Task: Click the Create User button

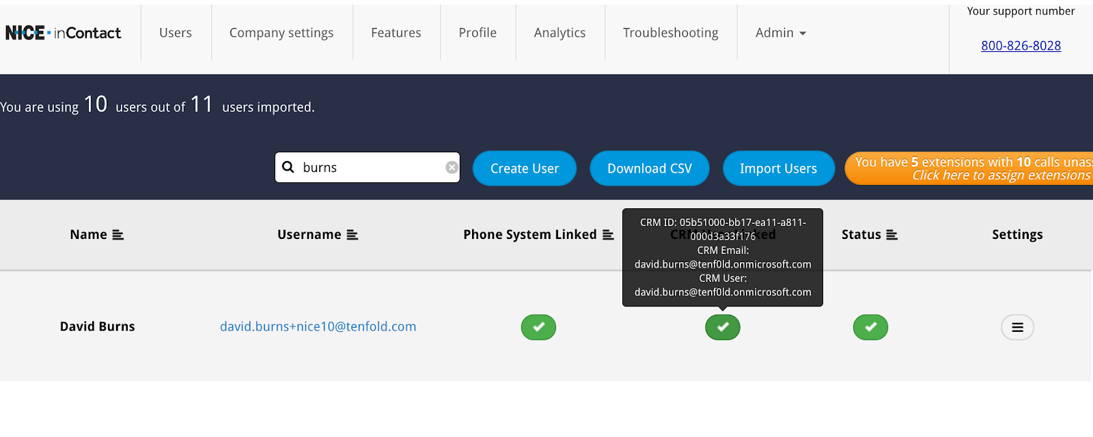Action: [x=525, y=168]
